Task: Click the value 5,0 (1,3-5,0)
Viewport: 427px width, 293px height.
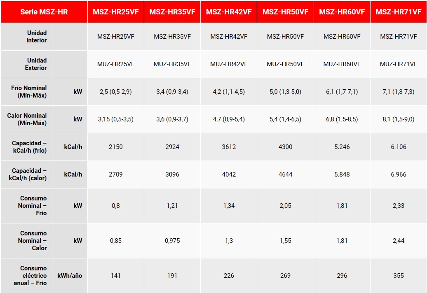Action: click(285, 92)
